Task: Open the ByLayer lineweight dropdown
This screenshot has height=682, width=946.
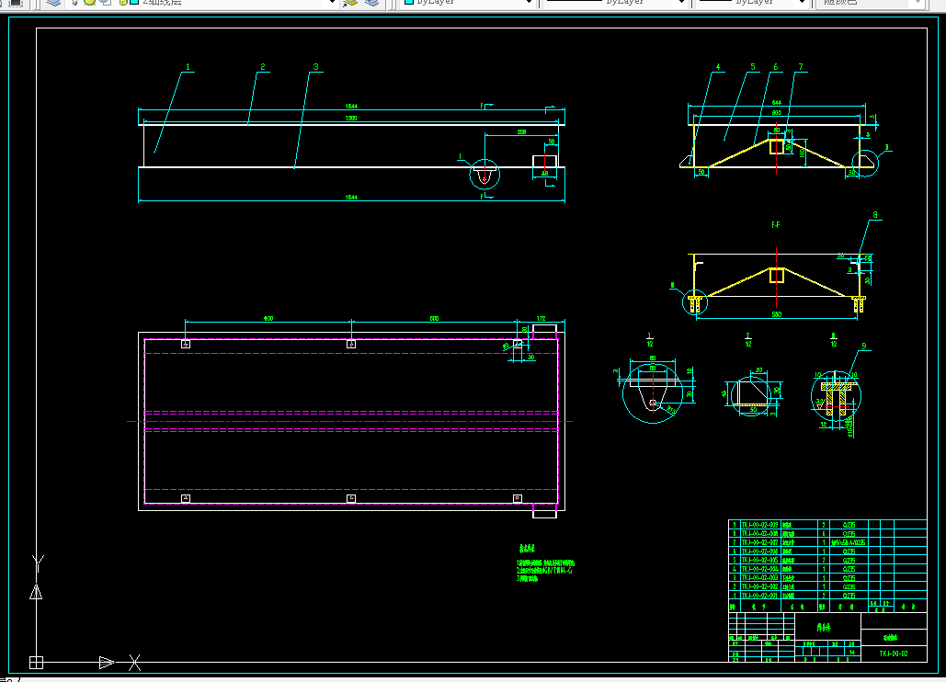Action: click(752, 3)
